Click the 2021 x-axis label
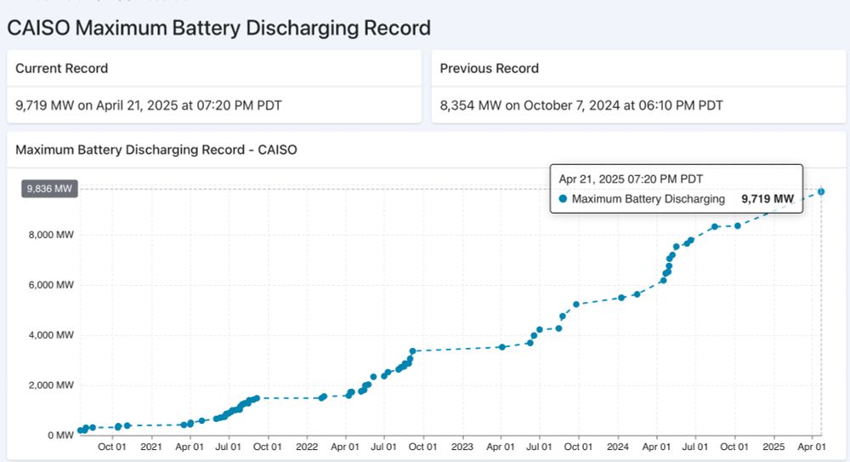850x462 pixels. click(151, 447)
